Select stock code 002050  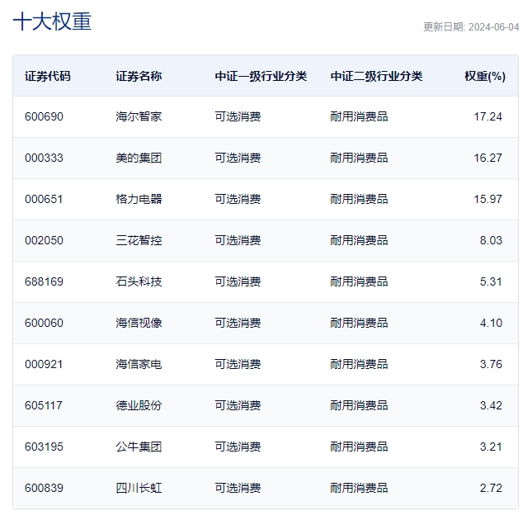point(44,241)
